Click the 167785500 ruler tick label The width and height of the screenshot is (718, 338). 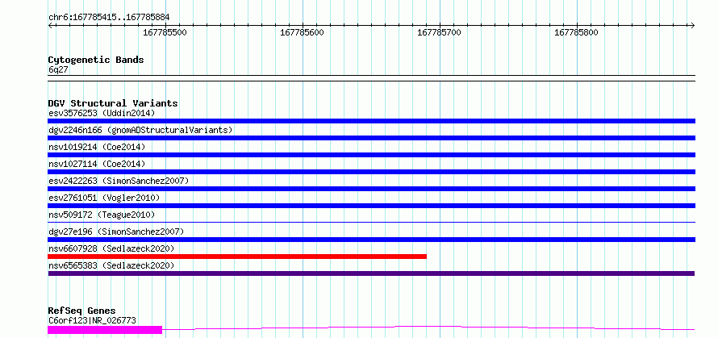click(x=165, y=32)
